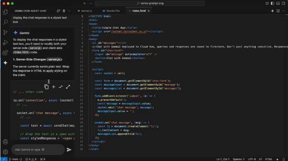
Task: Open the Manage gear icon
Action: [5, 152]
